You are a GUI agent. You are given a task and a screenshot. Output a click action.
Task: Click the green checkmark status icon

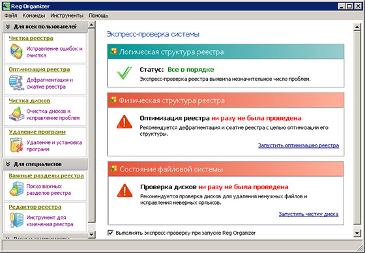(x=124, y=73)
